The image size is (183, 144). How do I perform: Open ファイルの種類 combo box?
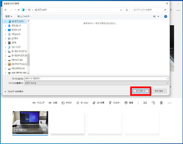click(x=96, y=83)
